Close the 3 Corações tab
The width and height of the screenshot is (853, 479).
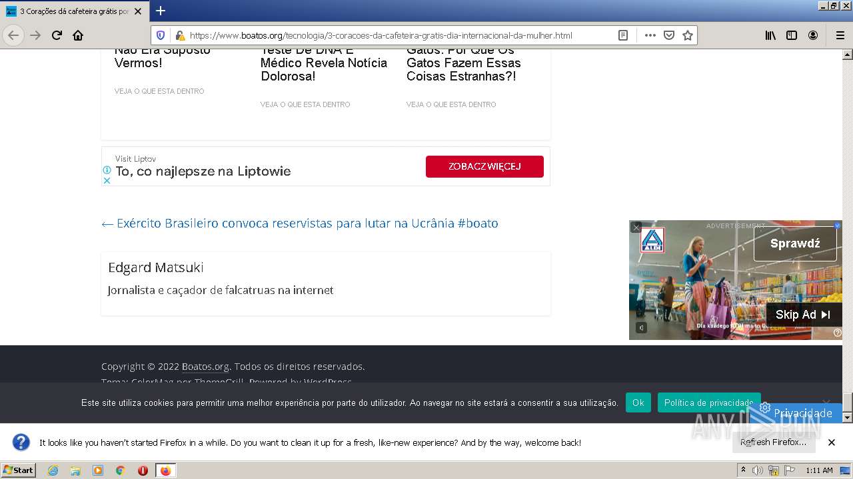click(x=138, y=11)
